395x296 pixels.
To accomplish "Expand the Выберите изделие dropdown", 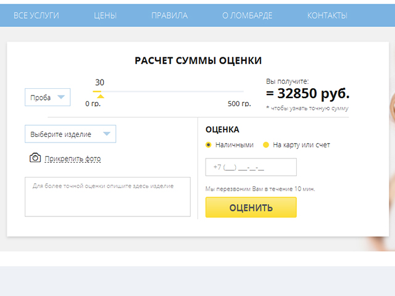I will [x=70, y=134].
